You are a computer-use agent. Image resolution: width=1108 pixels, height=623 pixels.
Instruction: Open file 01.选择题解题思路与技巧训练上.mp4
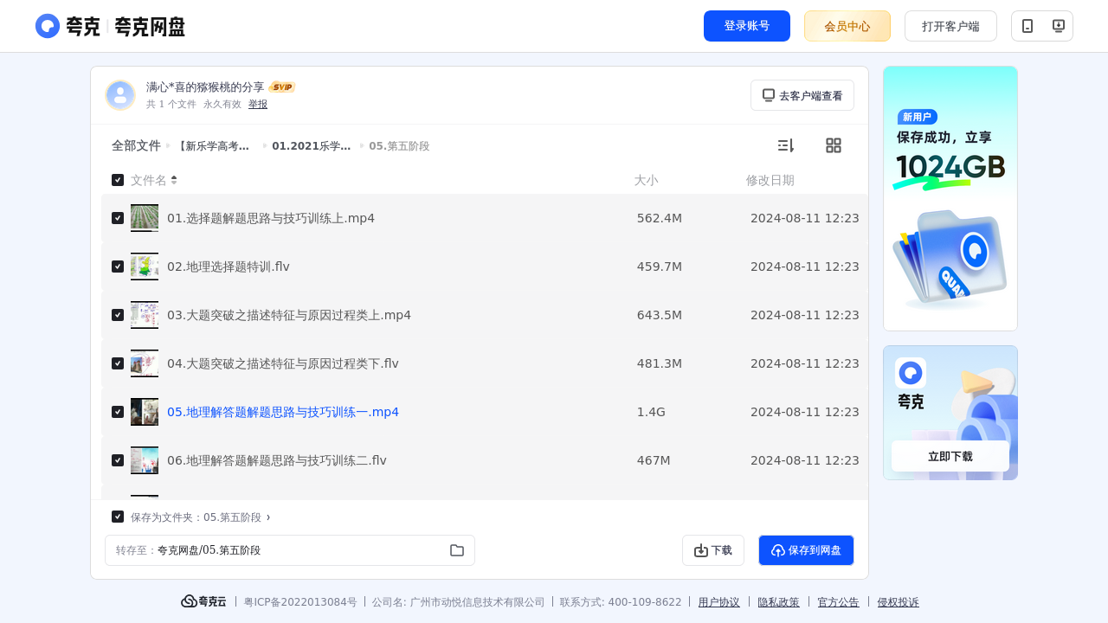coord(271,218)
